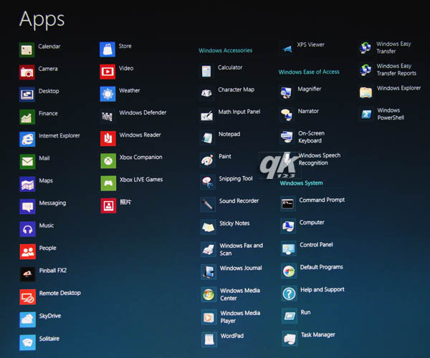Image resolution: width=430 pixels, height=358 pixels.
Task: Open the Windows Media Player icon
Action: pyautogui.click(x=209, y=317)
